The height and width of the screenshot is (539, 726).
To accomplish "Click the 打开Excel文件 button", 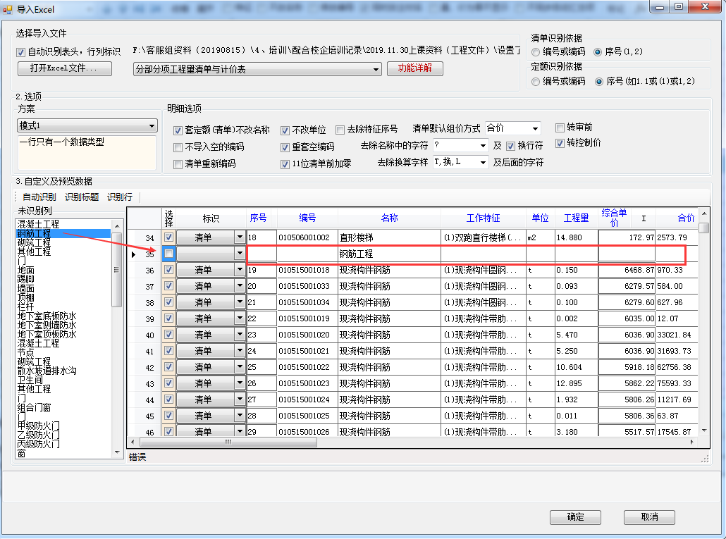I will coord(64,68).
